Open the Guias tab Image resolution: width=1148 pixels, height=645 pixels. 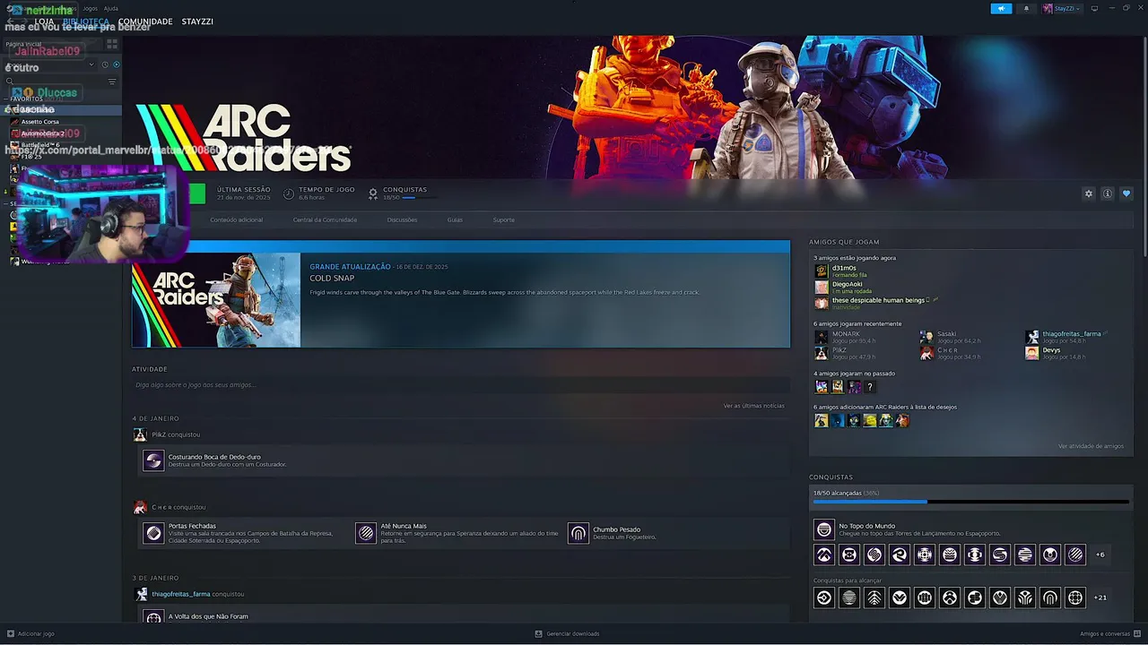coord(455,219)
